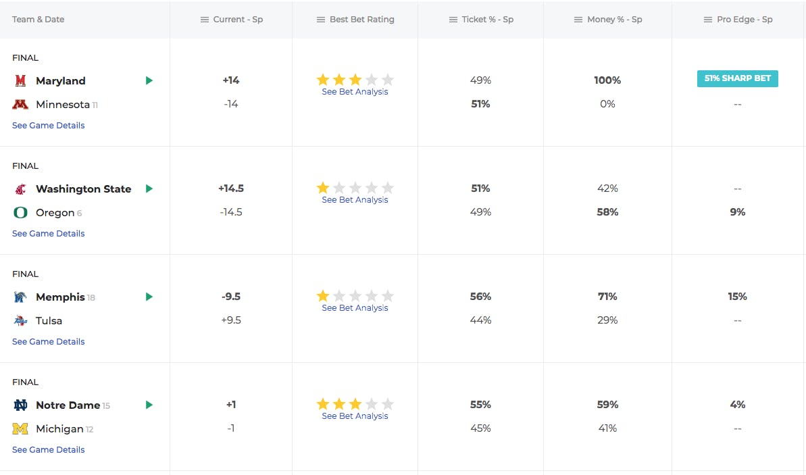
Task: Click the Tulsa team logo icon
Action: [x=20, y=321]
